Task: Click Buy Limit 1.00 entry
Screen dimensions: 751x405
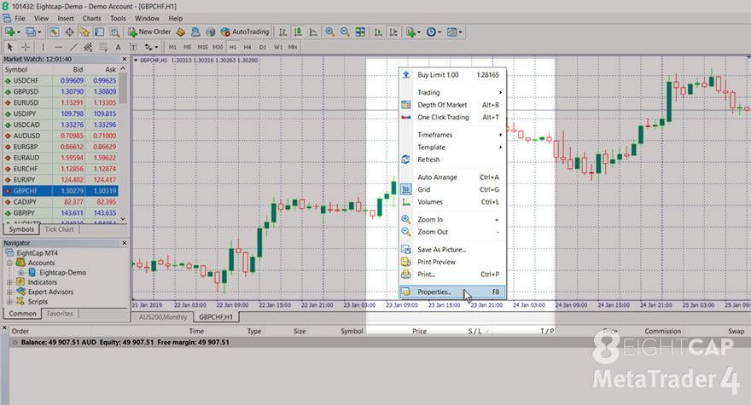Action: pyautogui.click(x=452, y=75)
